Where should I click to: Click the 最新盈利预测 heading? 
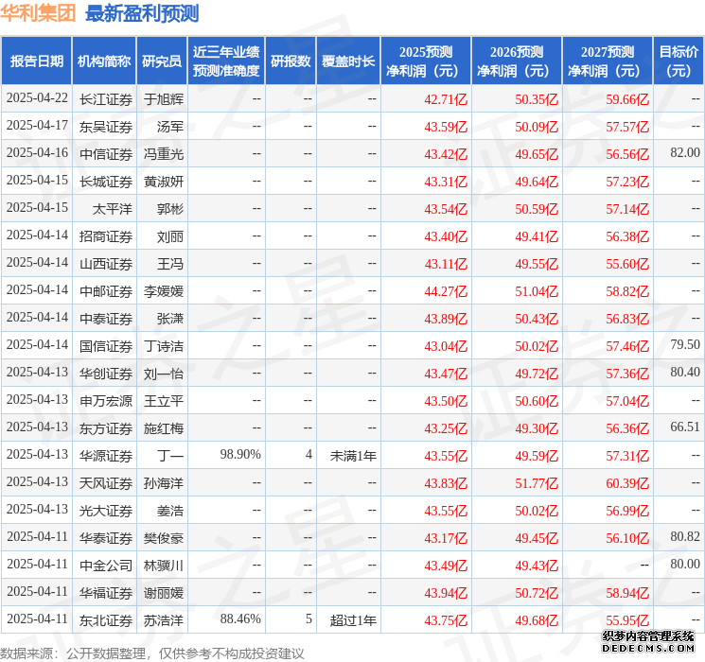(142, 13)
